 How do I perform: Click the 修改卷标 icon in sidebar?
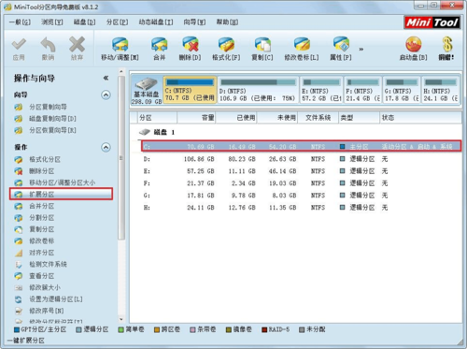(x=19, y=241)
